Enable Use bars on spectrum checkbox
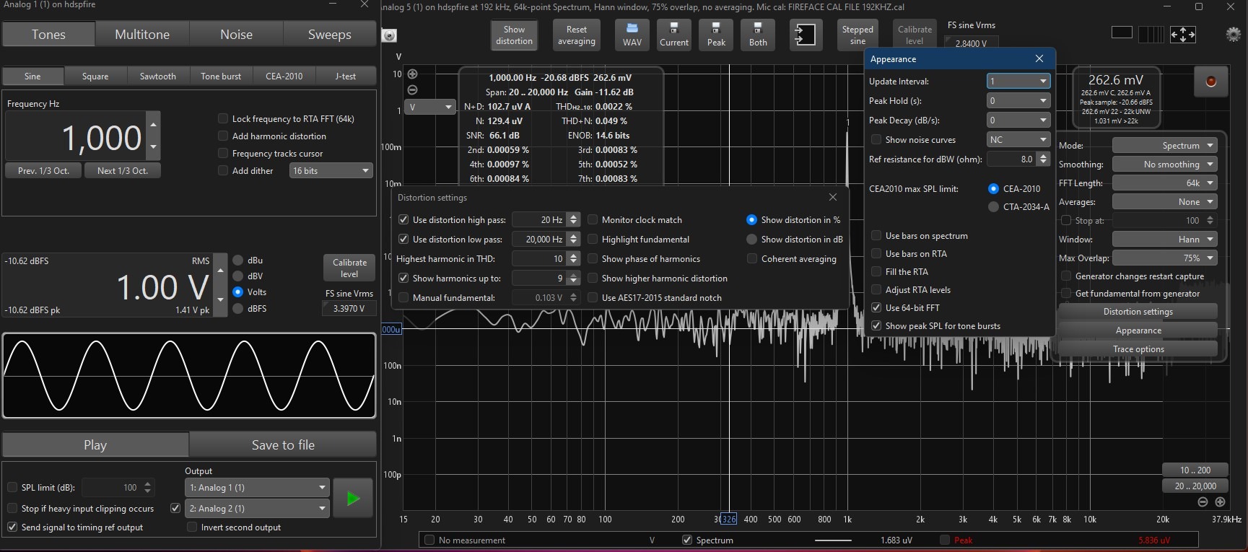The image size is (1248, 552). click(x=876, y=235)
